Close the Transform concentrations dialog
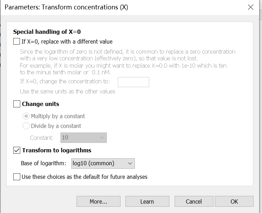This screenshot has height=213, width=262. [250, 7]
